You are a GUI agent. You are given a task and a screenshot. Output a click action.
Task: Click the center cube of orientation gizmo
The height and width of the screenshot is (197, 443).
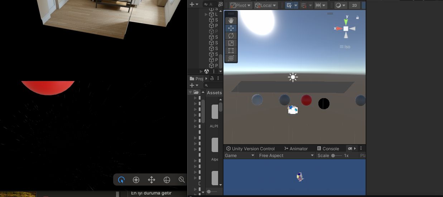click(x=346, y=29)
